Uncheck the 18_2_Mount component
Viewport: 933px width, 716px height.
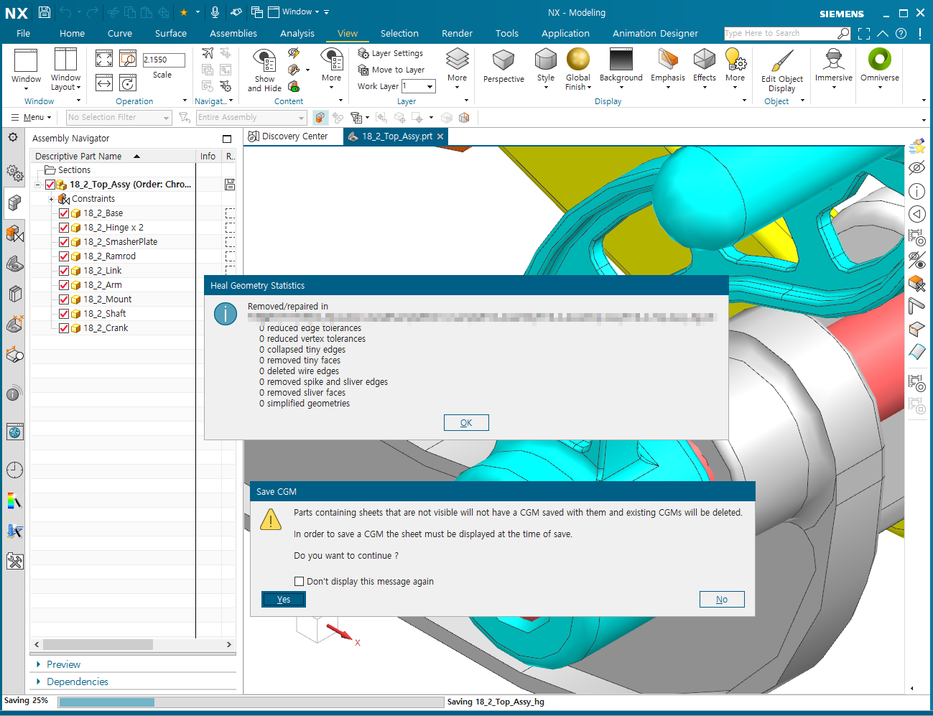point(64,299)
